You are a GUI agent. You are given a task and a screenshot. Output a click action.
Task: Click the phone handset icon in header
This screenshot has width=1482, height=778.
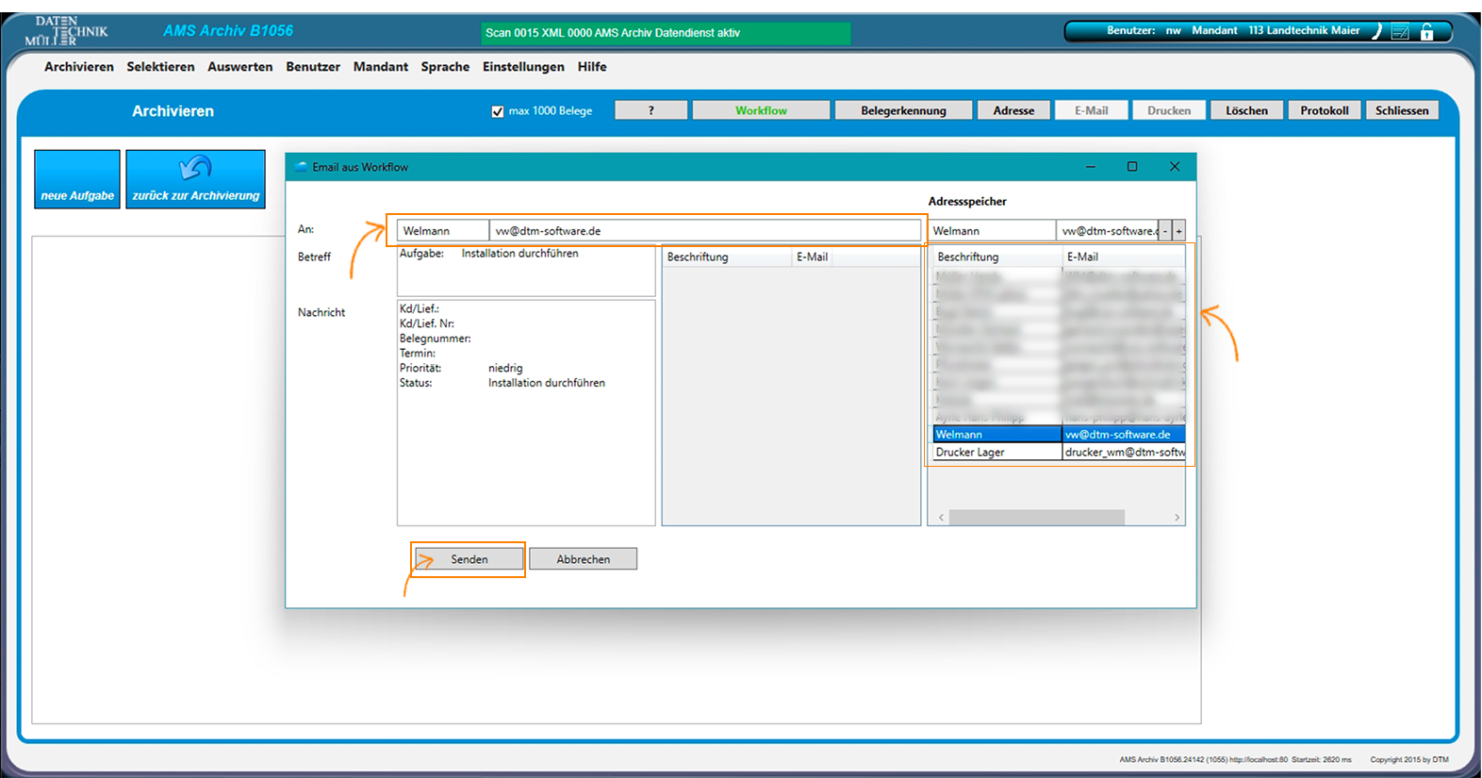[x=1376, y=31]
